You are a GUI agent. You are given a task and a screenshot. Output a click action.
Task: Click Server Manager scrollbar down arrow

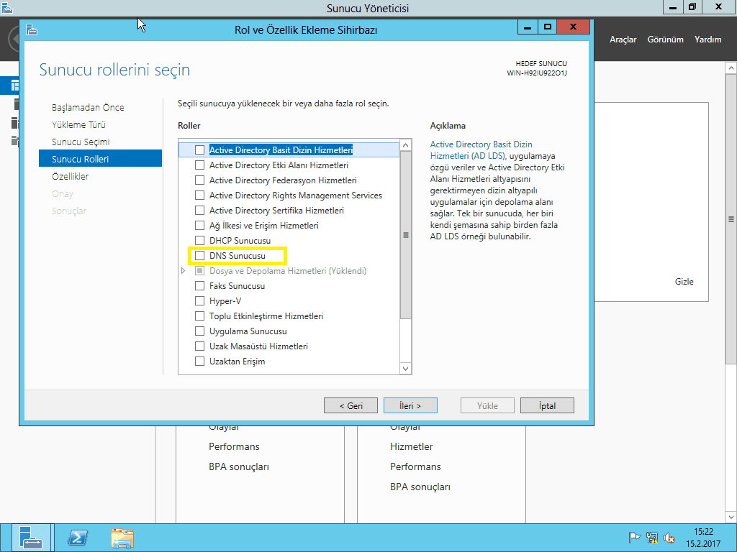point(731,517)
